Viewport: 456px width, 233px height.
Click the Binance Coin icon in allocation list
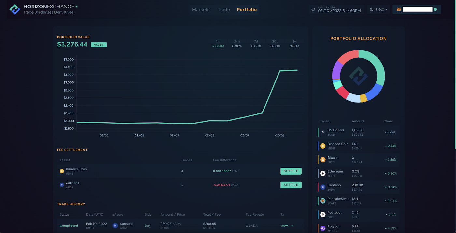point(323,146)
